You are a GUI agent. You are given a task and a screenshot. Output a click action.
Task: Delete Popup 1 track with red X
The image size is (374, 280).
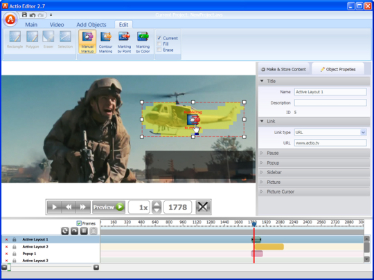(x=6, y=254)
